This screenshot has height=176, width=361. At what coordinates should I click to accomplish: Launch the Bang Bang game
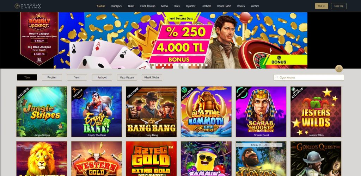coord(152,112)
